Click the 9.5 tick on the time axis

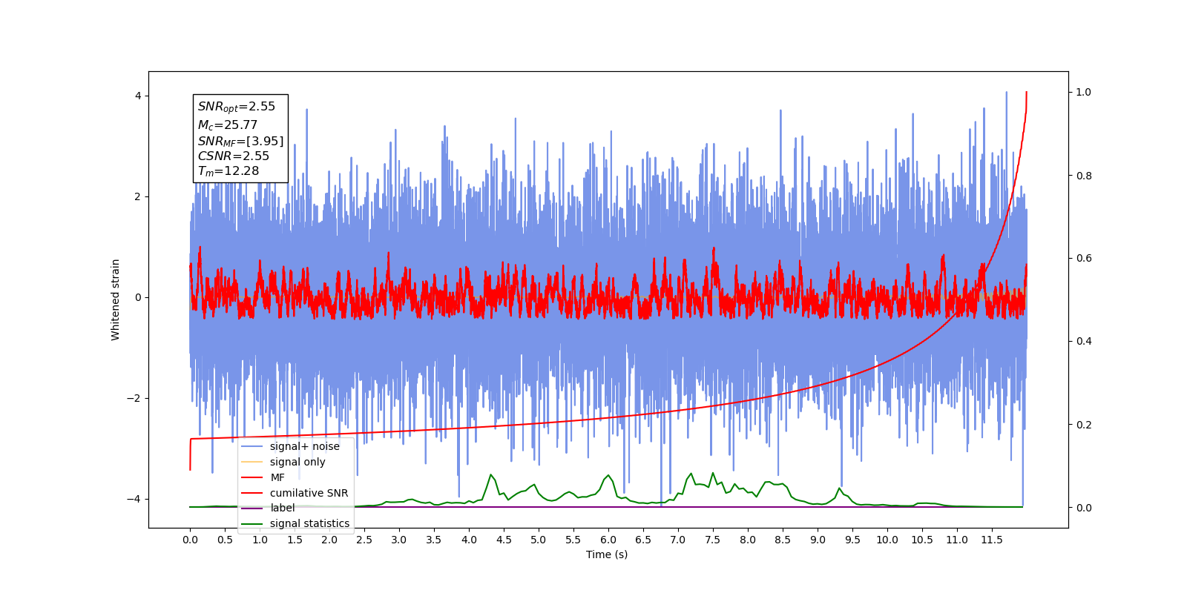tap(852, 540)
